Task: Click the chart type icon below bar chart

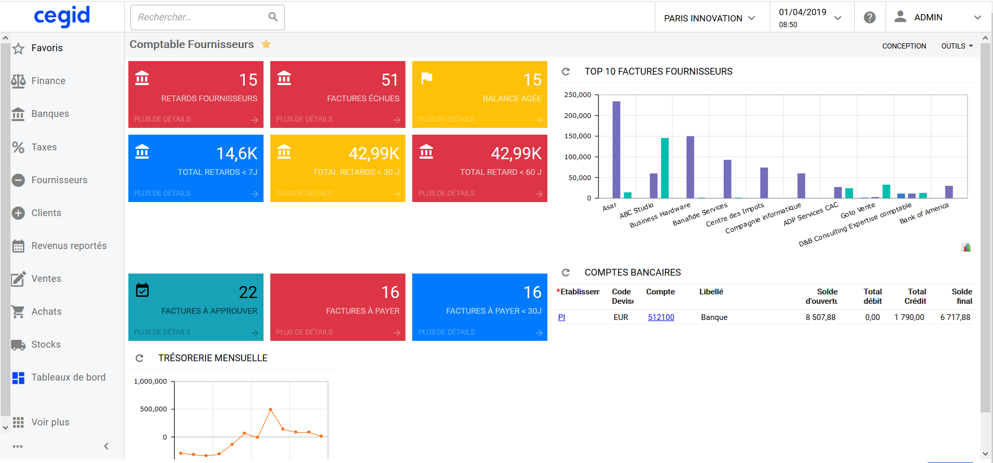Action: pyautogui.click(x=966, y=247)
